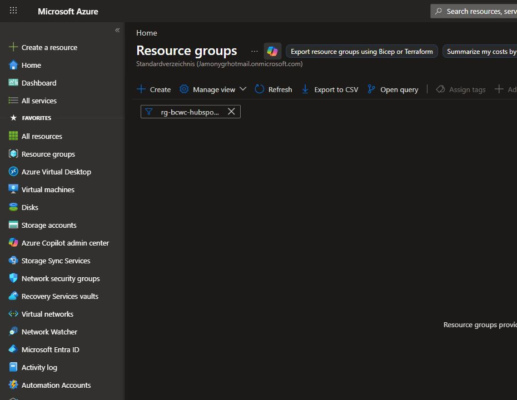Click Refresh in the toolbar
Viewport: 517px width, 400px height.
point(274,89)
